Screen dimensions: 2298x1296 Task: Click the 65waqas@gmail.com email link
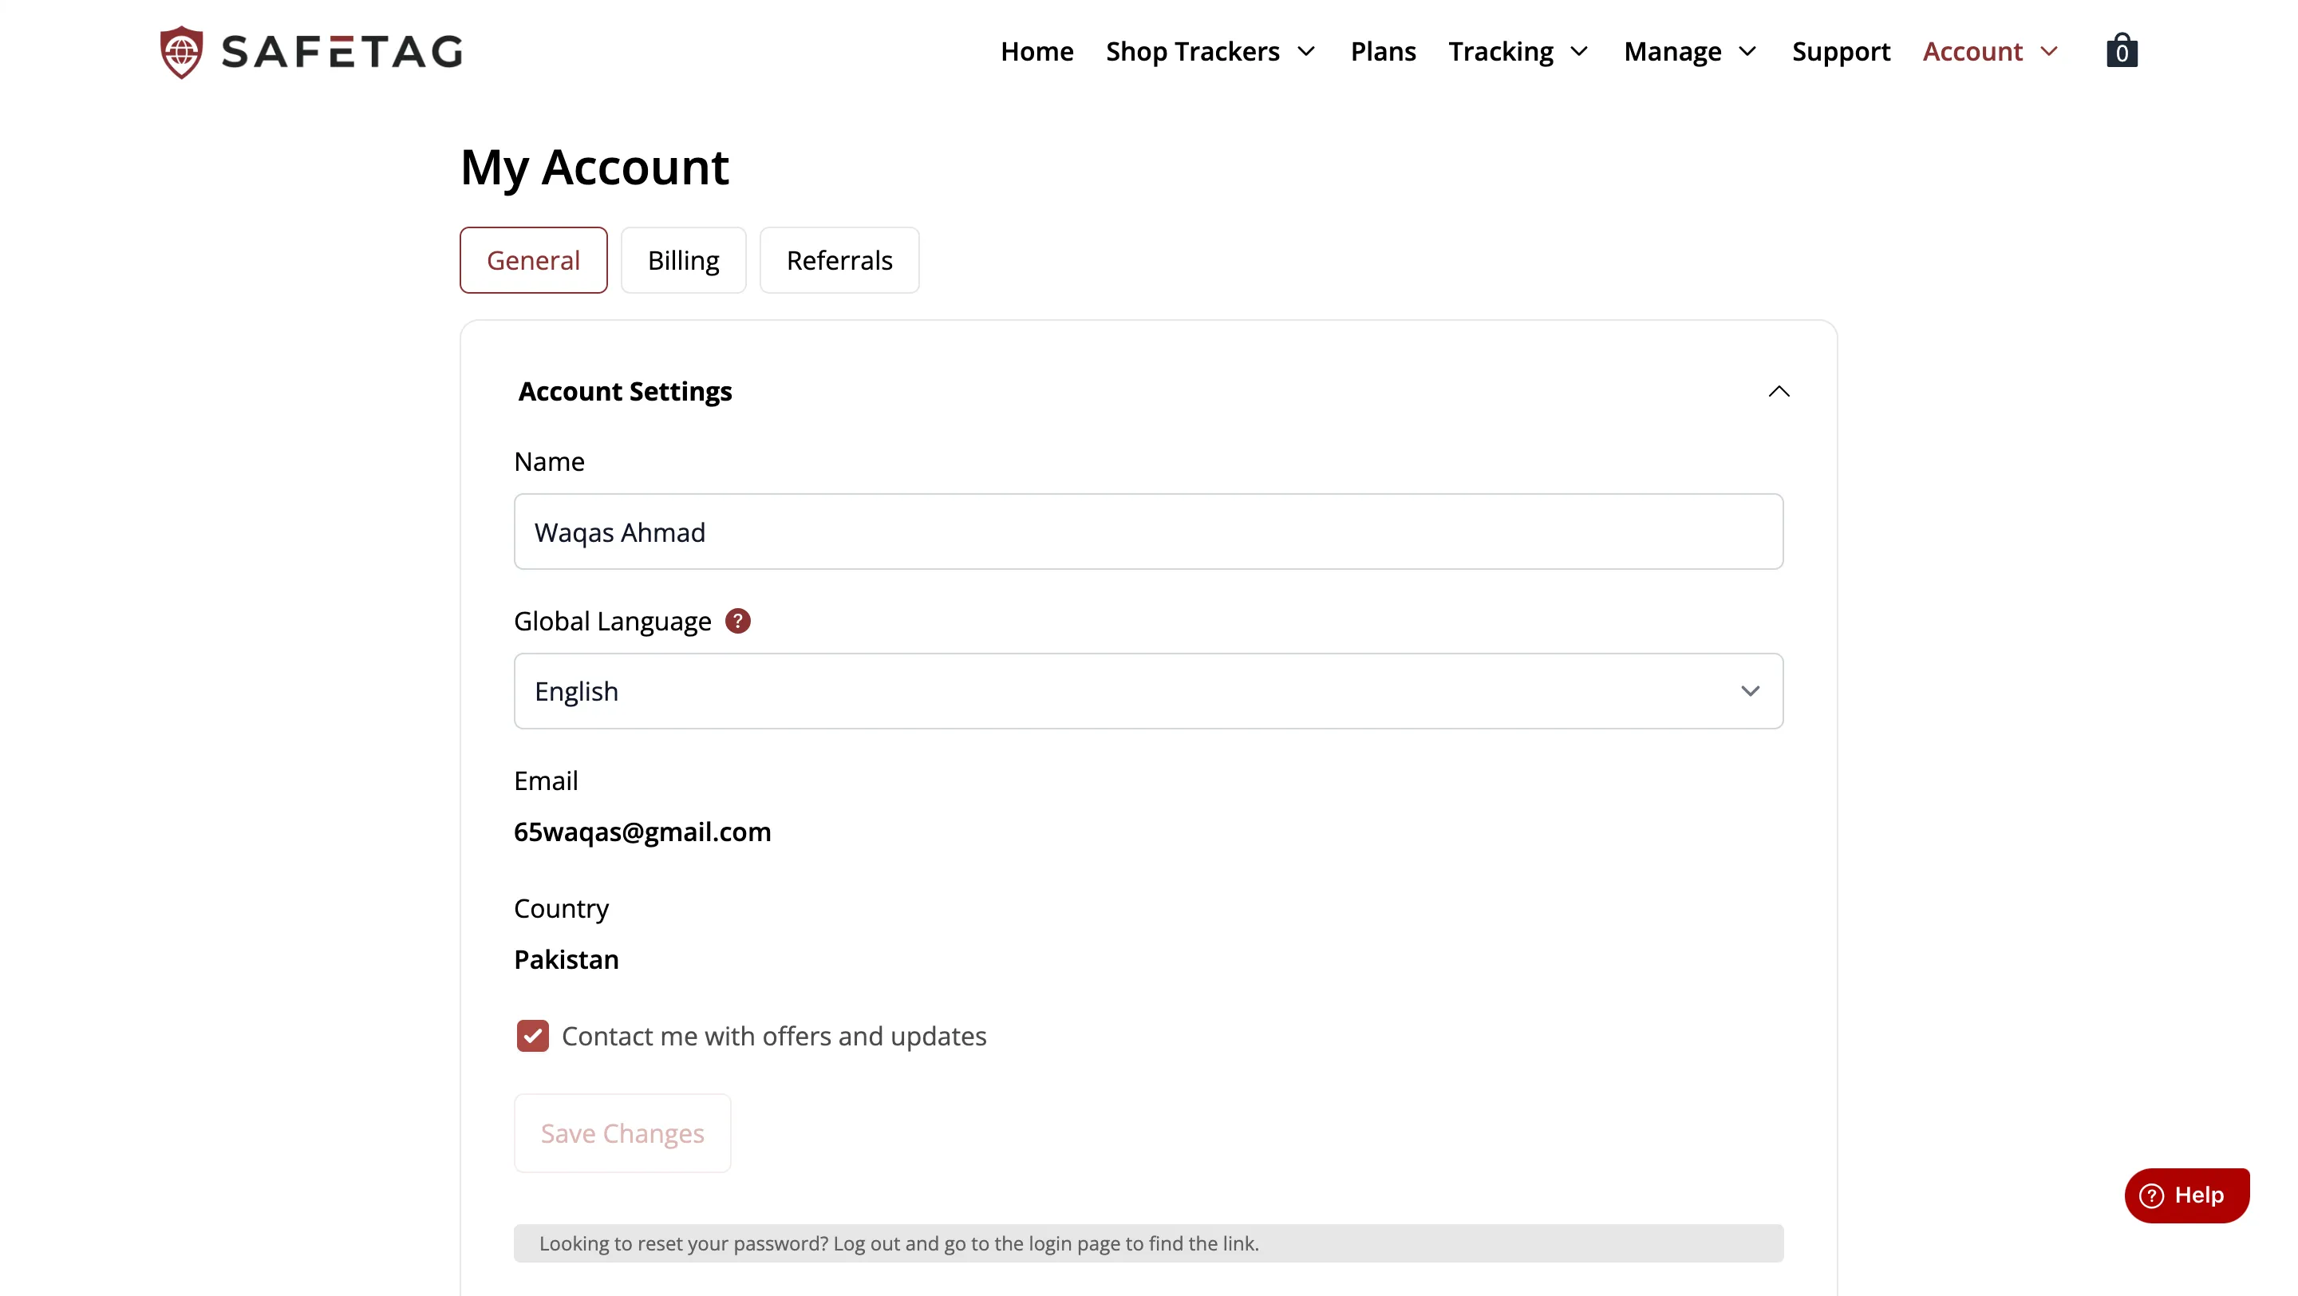point(642,832)
